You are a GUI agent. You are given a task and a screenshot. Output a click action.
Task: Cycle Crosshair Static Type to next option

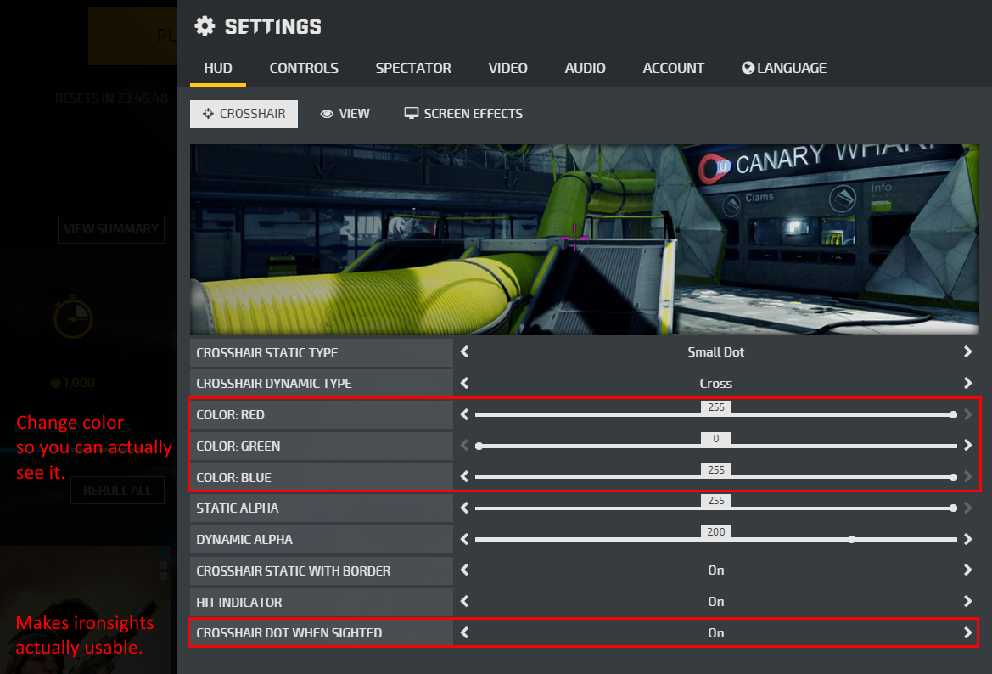[x=967, y=351]
